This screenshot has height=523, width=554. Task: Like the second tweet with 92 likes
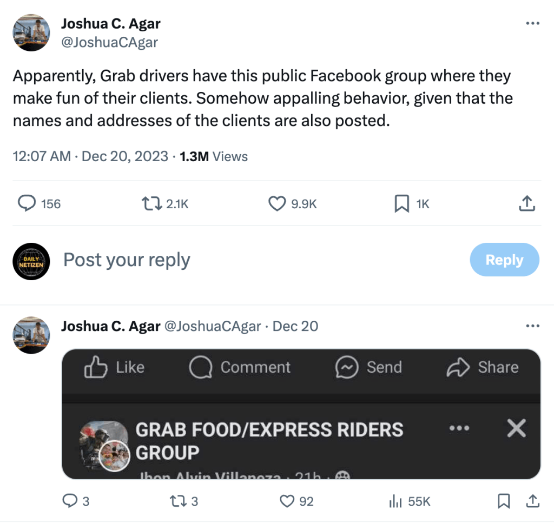[287, 501]
